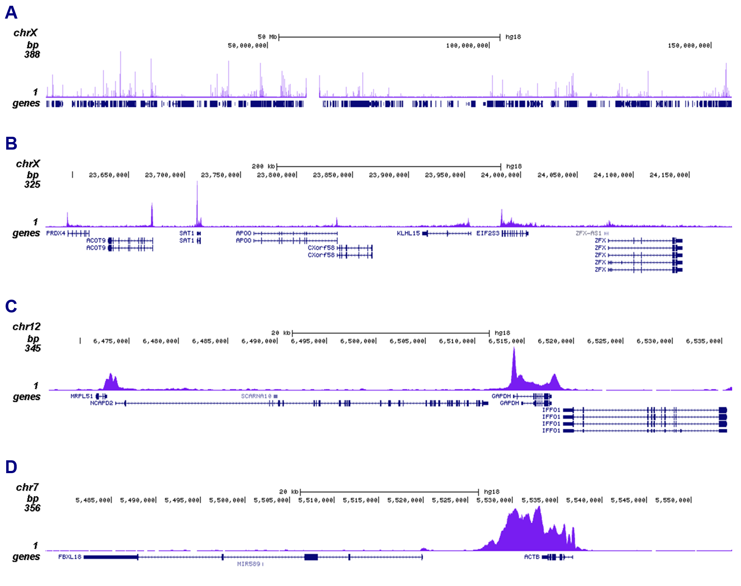Click the ACTB gene in panel D
This screenshot has height=586, width=741.
click(531, 558)
